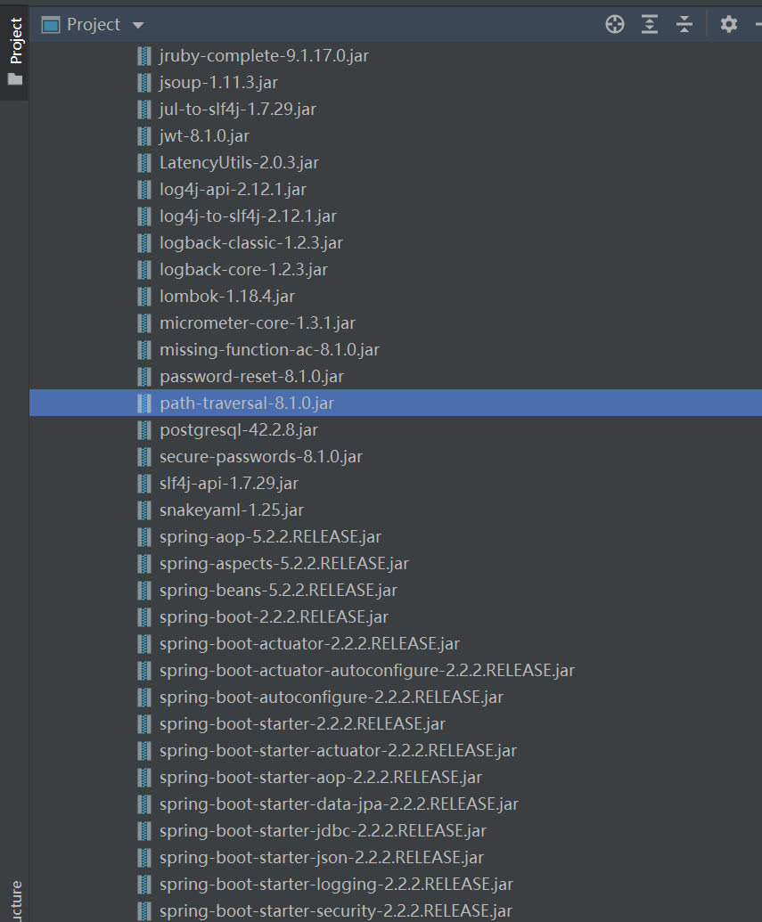Screen dimensions: 762x922
Task: Click jar icon beside spring-boot-2.2.2.RELEASE.jar
Action: 144,616
